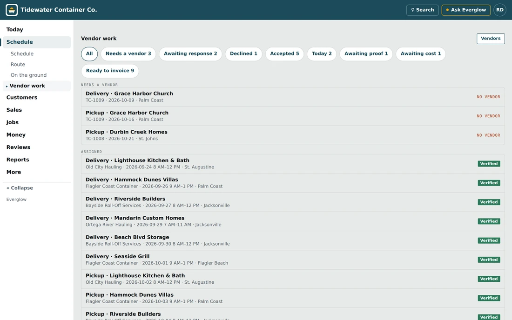Filter by Accepted 5

click(284, 54)
